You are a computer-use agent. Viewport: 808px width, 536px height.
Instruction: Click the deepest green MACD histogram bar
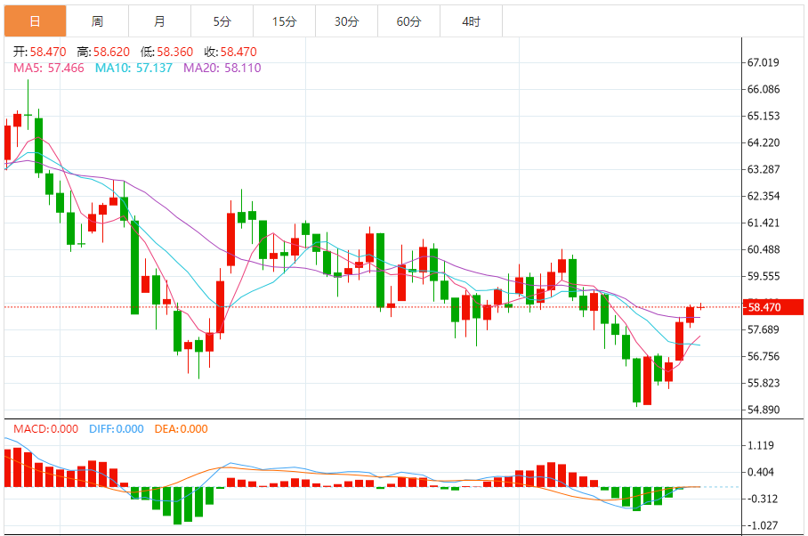pos(177,505)
